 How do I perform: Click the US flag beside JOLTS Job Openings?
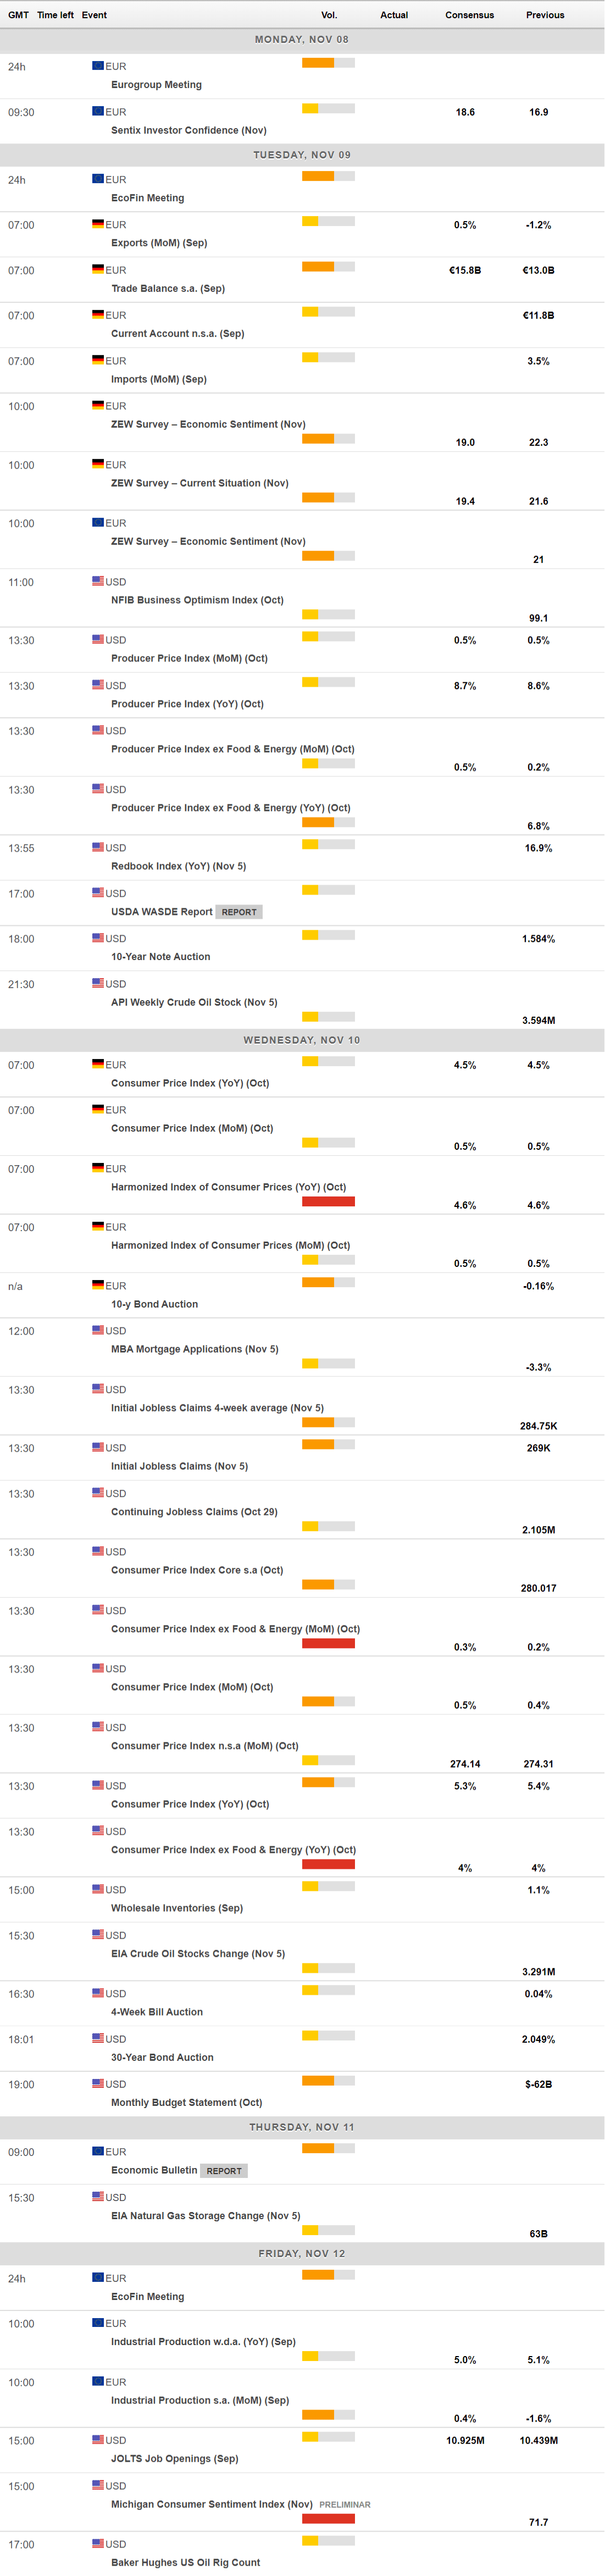click(x=97, y=2440)
